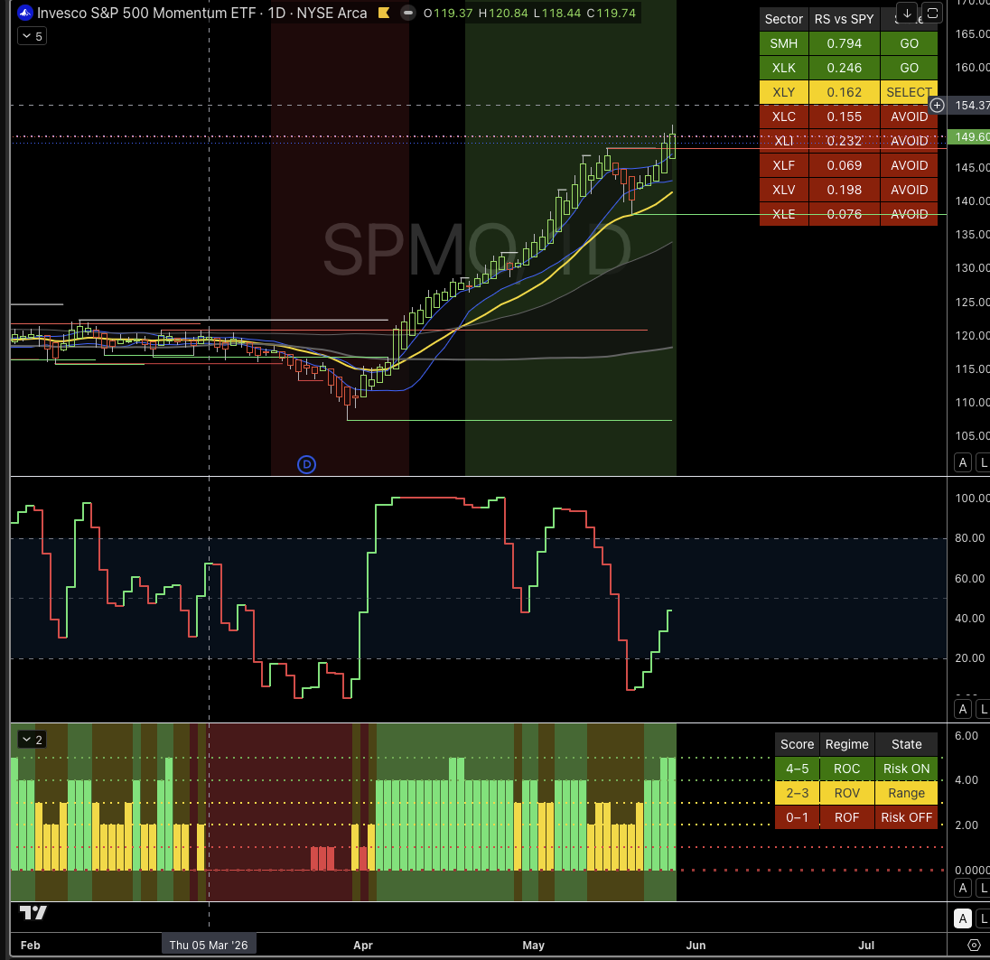
Task: Click the TradingView logo at bottom left
Action: tap(33, 913)
